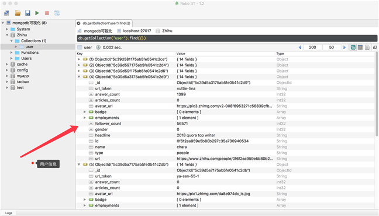Save script with the floppy disk icon
Viewport: 379px width, 216px height.
[27, 13]
